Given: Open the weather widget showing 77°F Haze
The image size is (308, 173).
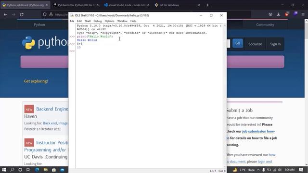Looking at the screenshot, I should pos(244,170).
